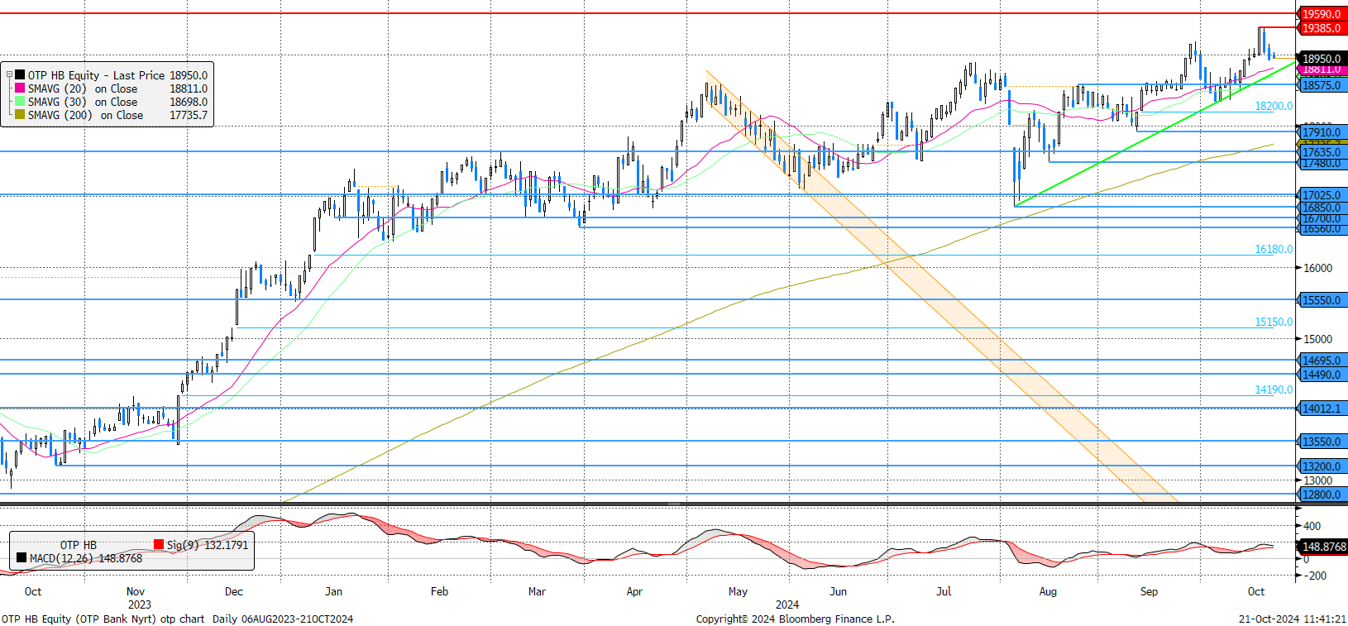Click the Bloomberg Finance L.P. copyright text
Screen dimensions: 1348x626
[x=795, y=619]
